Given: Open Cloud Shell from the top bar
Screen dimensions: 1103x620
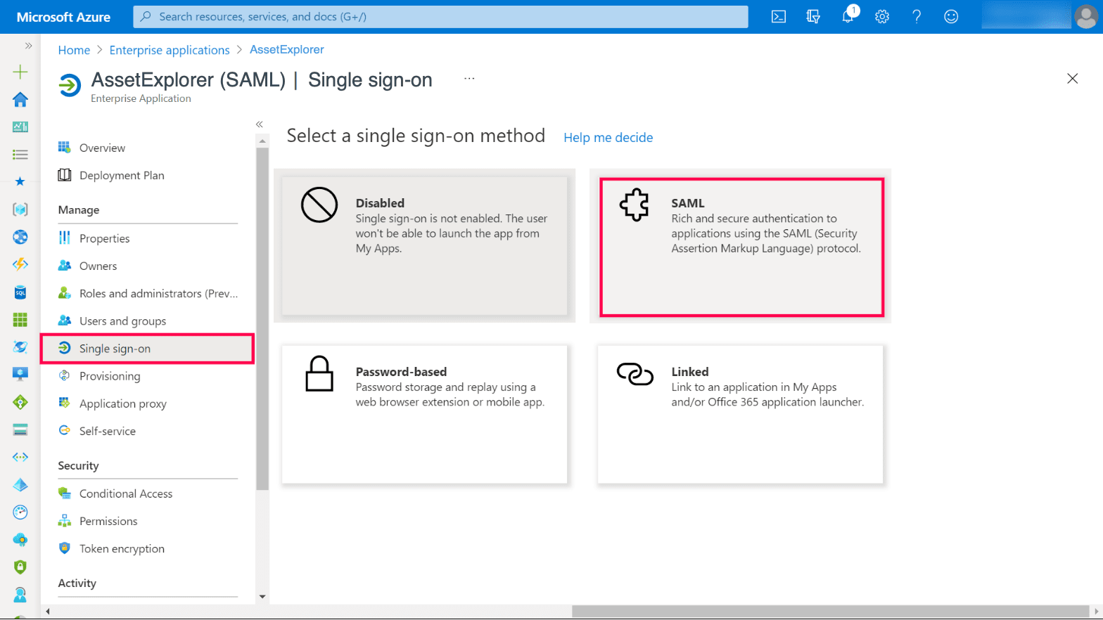Looking at the screenshot, I should click(x=779, y=17).
